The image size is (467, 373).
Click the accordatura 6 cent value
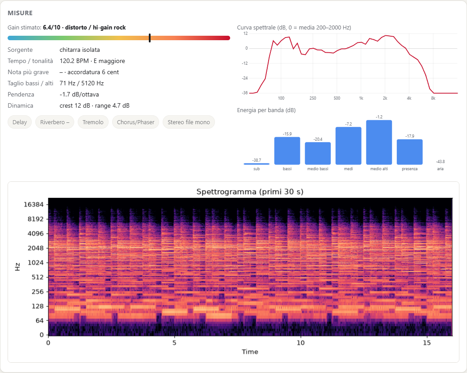click(93, 72)
